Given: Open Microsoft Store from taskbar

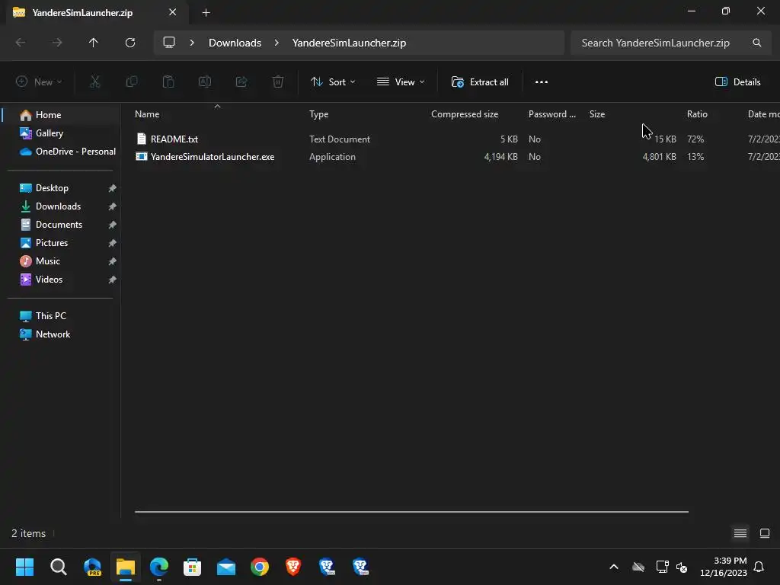Looking at the screenshot, I should (192, 567).
